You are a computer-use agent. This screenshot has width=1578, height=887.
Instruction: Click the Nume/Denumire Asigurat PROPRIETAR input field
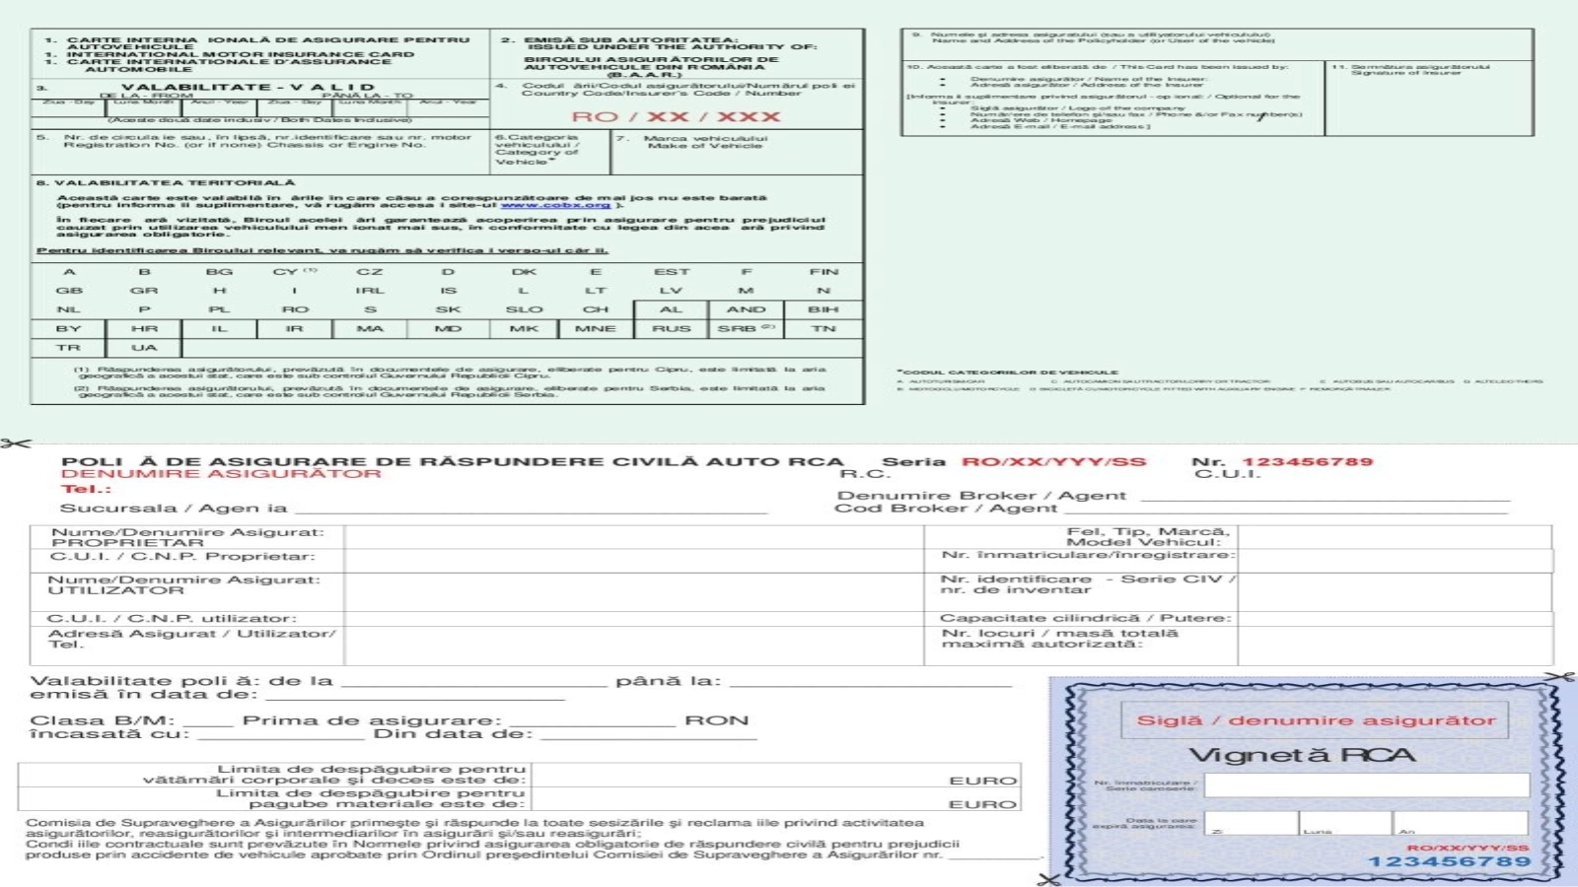pyautogui.click(x=633, y=537)
